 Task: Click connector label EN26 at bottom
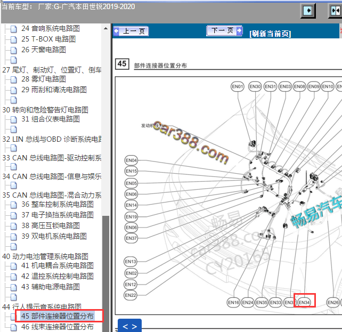[x=333, y=303]
